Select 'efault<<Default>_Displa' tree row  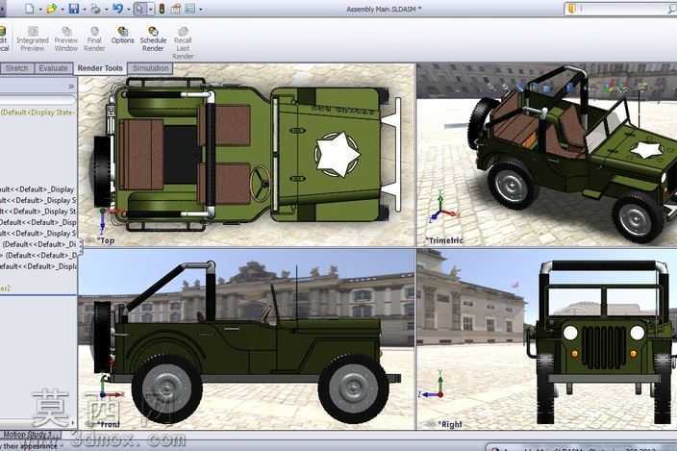tap(38, 266)
